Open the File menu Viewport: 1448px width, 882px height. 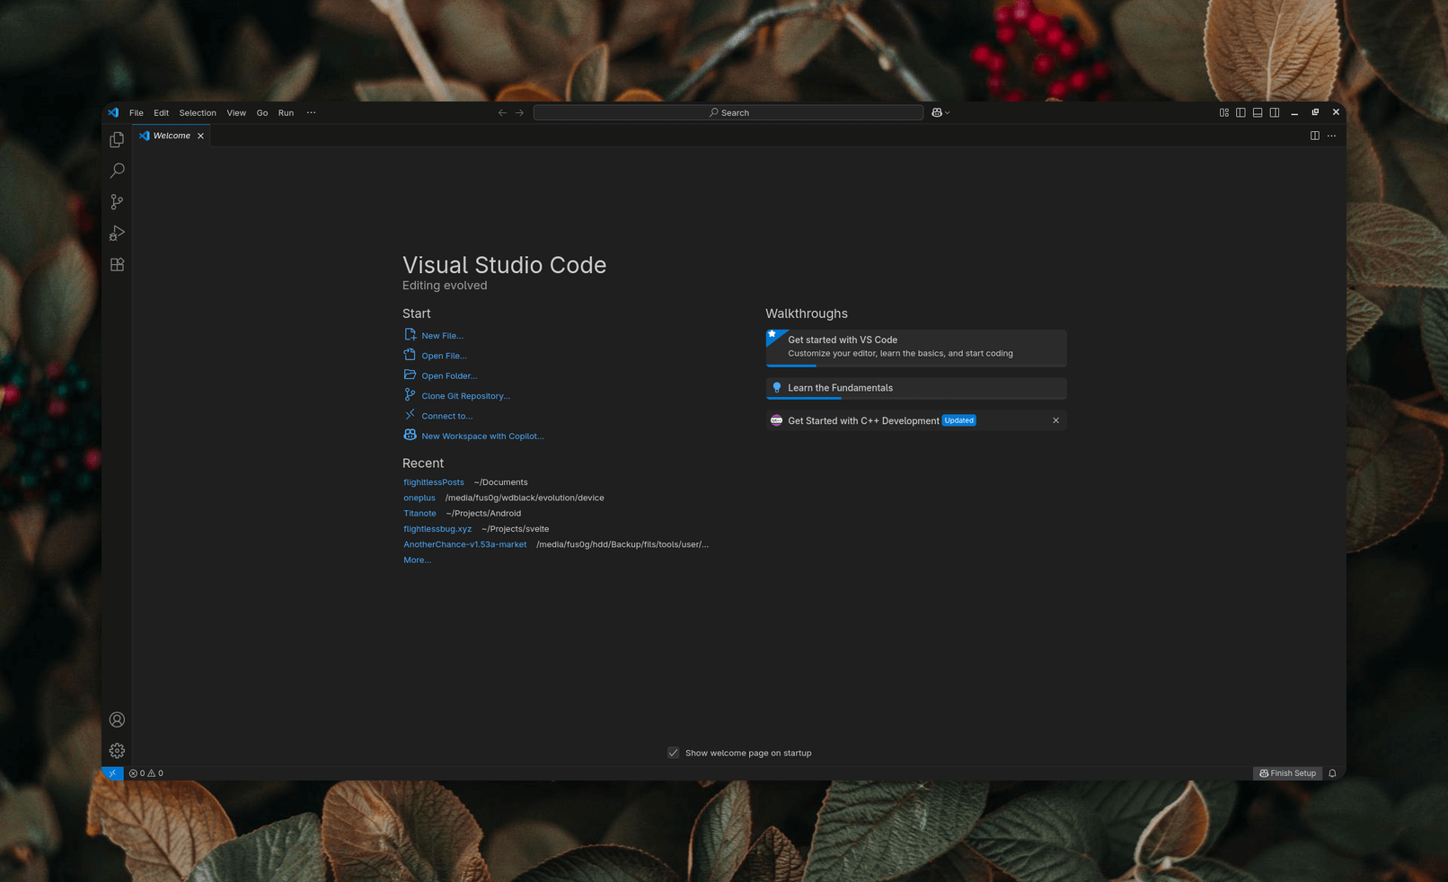tap(137, 113)
